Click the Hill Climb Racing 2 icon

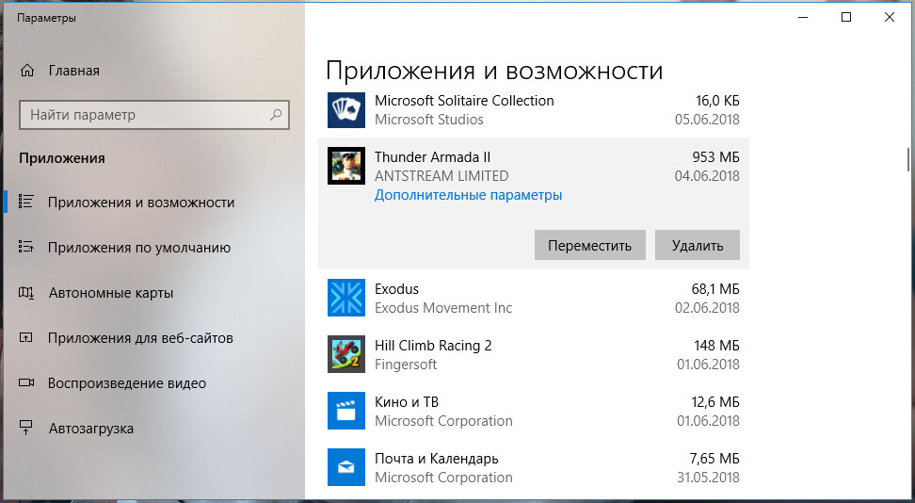346,354
